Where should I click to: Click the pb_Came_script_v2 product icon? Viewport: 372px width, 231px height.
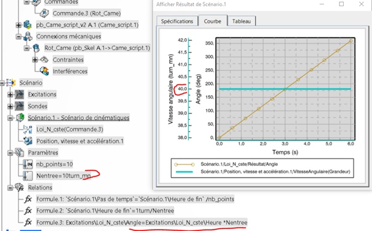(x=28, y=25)
